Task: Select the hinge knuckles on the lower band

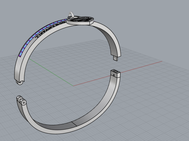Action: pos(21,100)
